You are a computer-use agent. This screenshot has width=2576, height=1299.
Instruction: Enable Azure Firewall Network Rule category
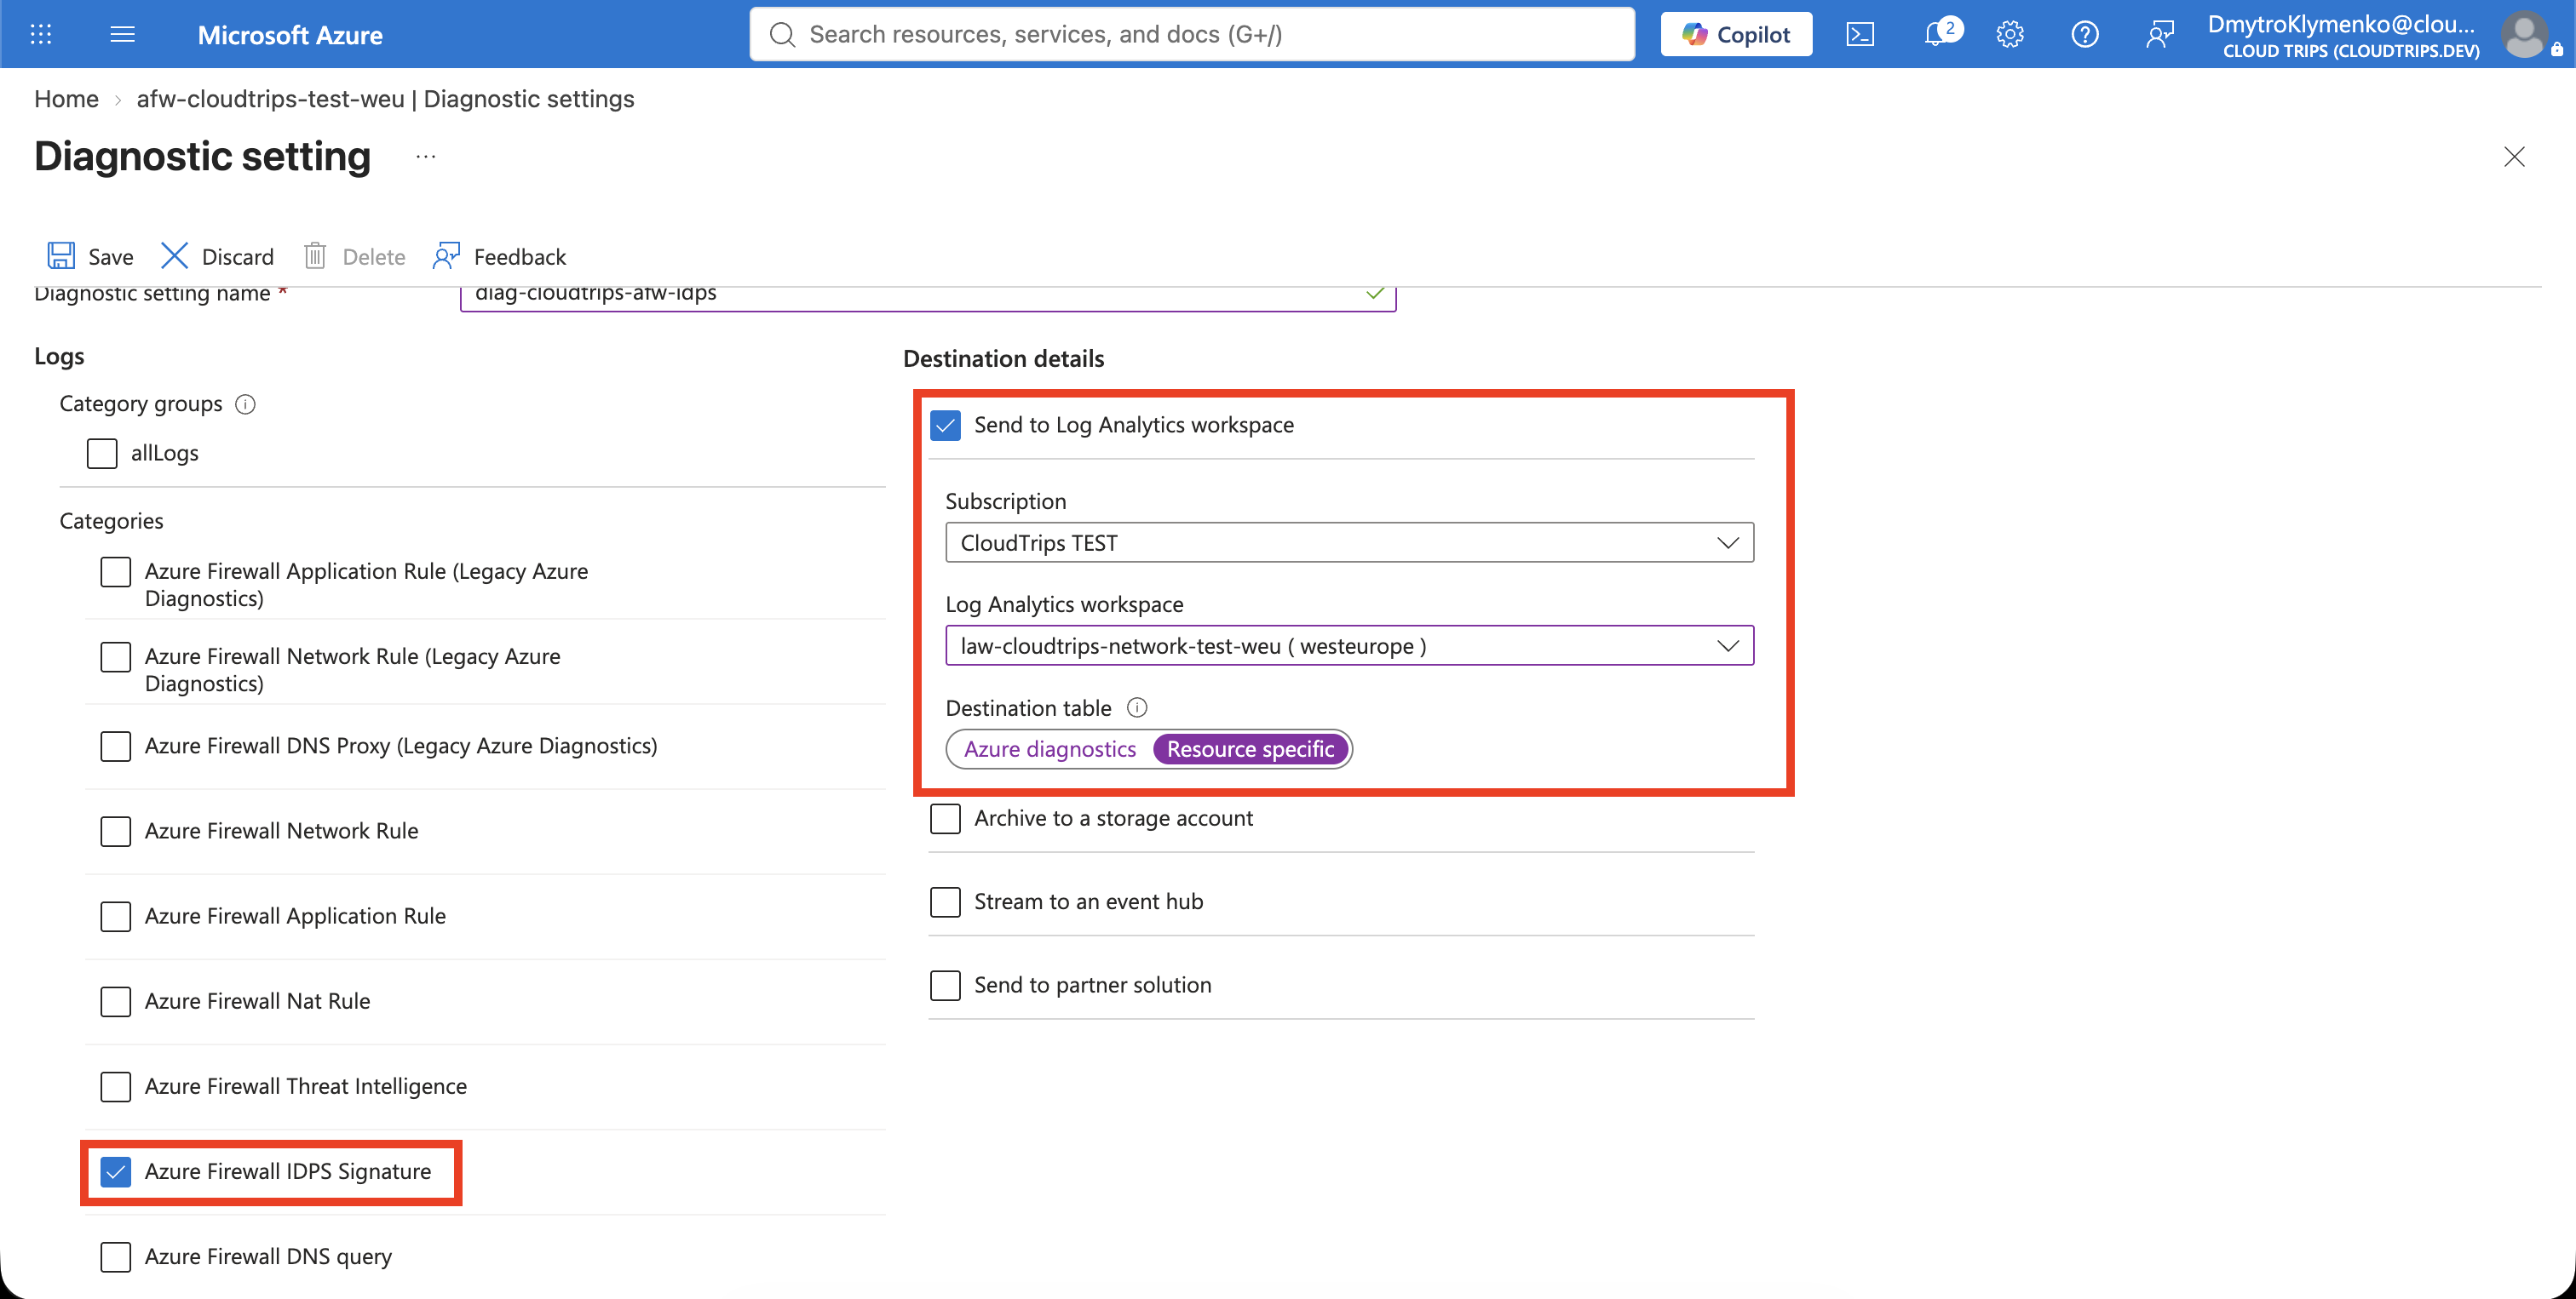(116, 832)
